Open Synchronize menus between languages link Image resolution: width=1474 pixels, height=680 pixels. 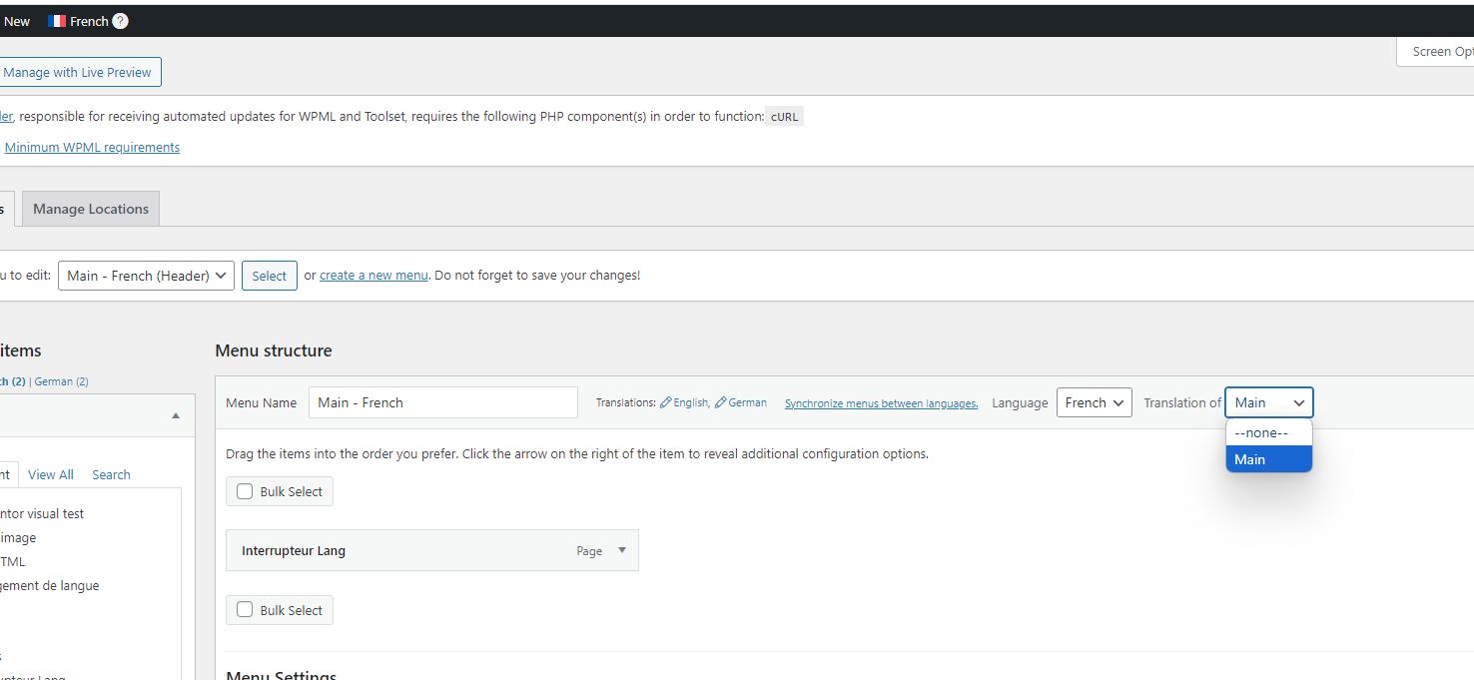coord(881,403)
